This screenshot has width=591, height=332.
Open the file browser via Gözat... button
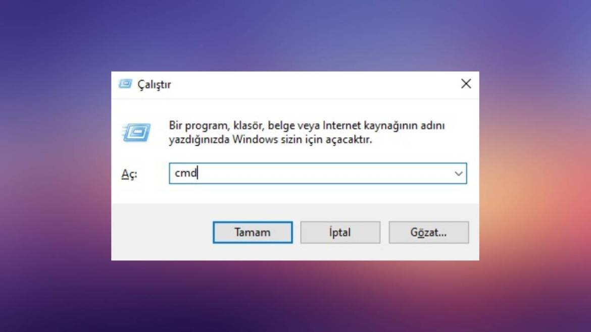428,232
